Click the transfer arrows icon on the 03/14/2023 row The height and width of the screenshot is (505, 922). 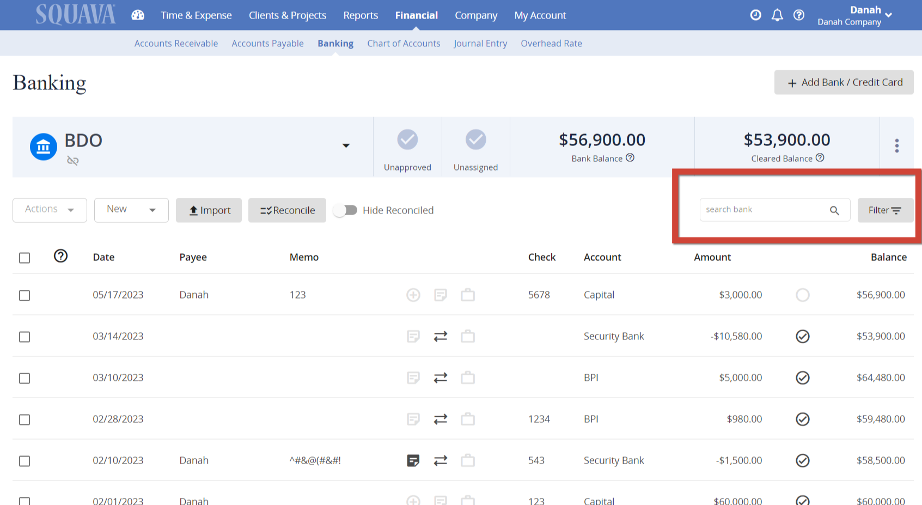(441, 336)
